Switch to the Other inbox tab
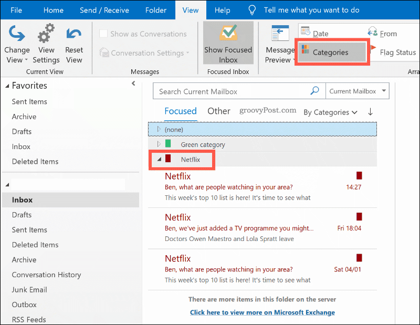The width and height of the screenshot is (420, 325). click(x=218, y=111)
